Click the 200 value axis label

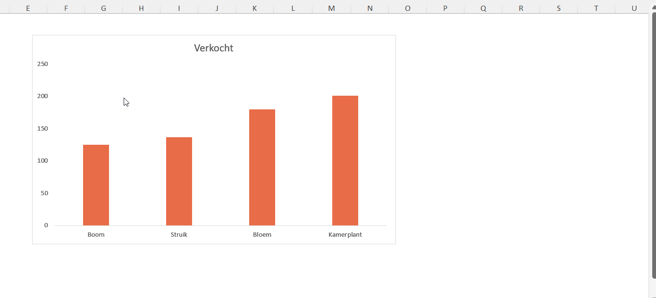42,96
